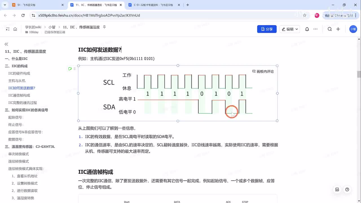Close the 11、IIC、传感器温湿度 tab
Image resolution: width=361 pixels, height=203 pixels.
(x=120, y=5)
